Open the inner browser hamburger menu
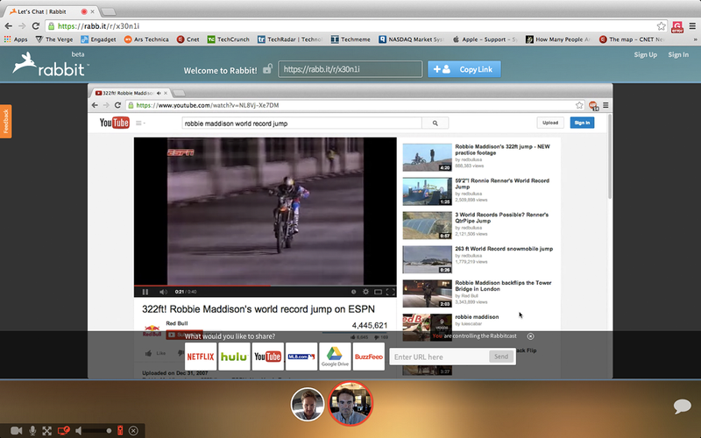This screenshot has width=701, height=438. 605,105
